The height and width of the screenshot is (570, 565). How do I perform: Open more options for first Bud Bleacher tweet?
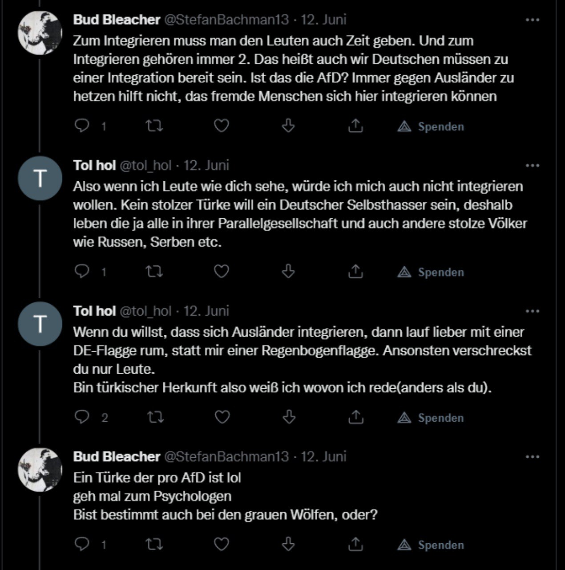click(x=532, y=20)
